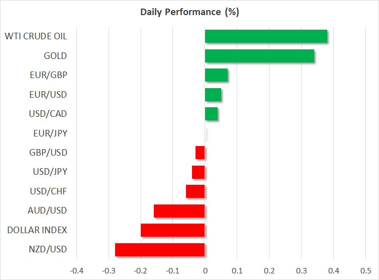Click the green Gold bar

coord(259,56)
